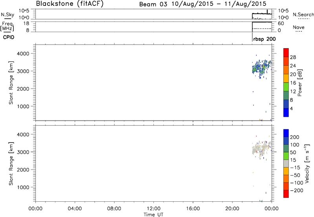Click the '10/Aug/2015 – 11/Aug/2015' date range
The height and width of the screenshot is (217, 314).
tap(219, 4)
